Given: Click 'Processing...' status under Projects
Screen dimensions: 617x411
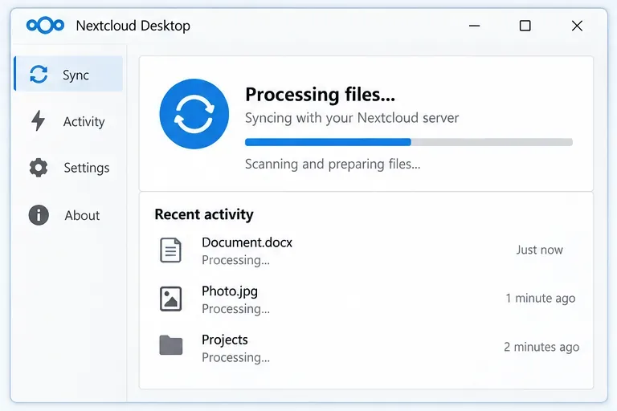Looking at the screenshot, I should tap(235, 357).
